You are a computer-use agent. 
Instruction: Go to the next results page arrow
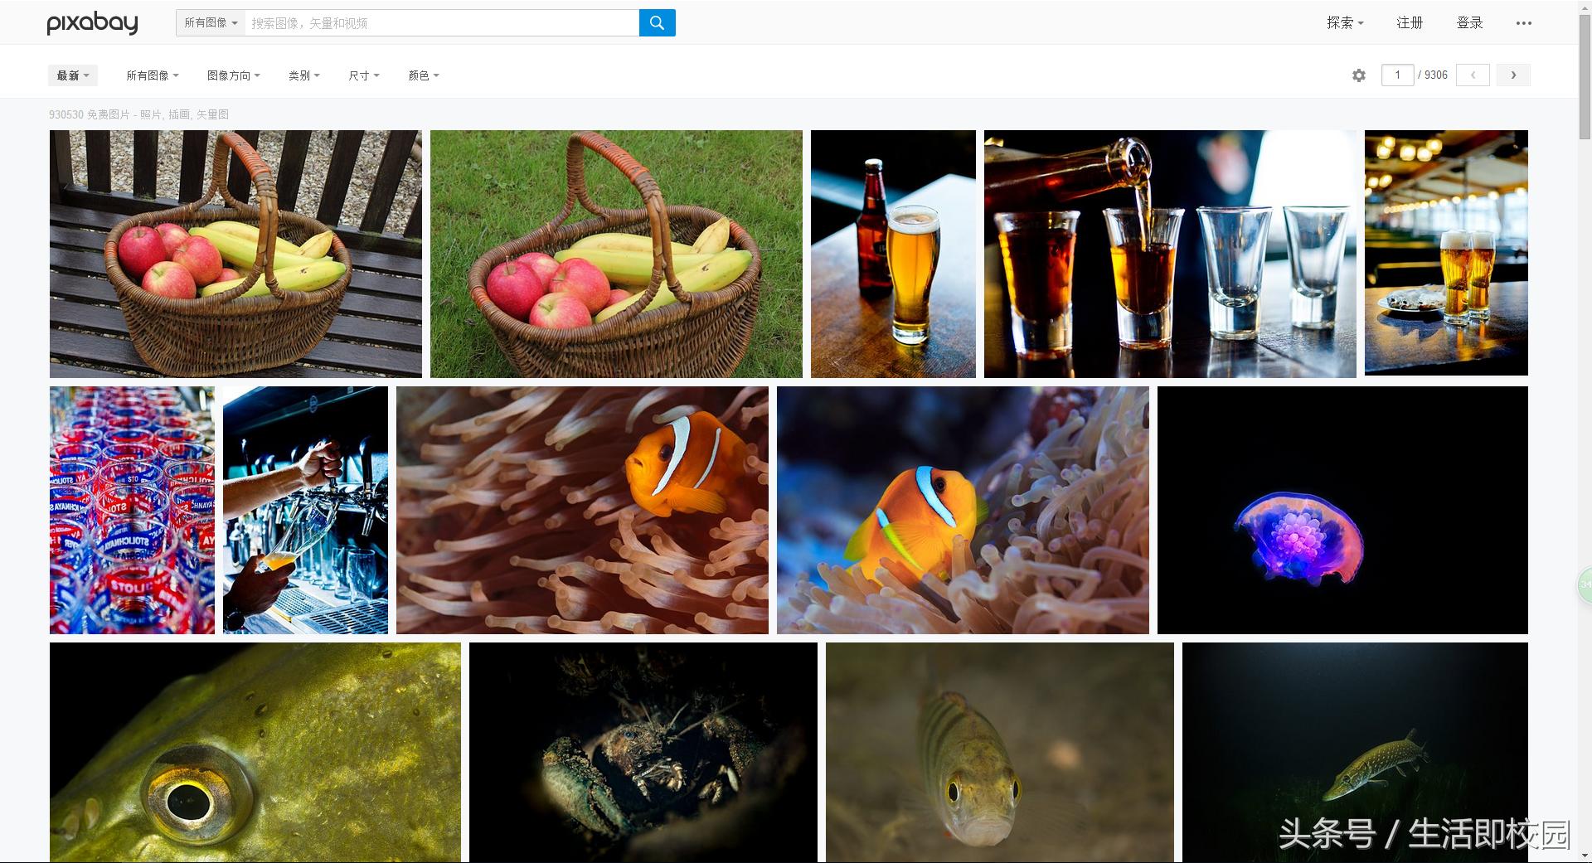[1513, 75]
